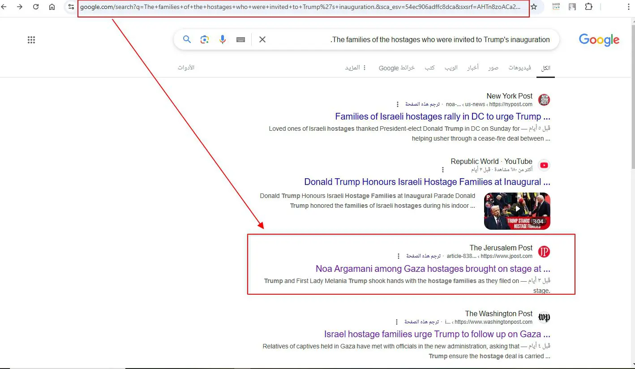Open Noa Argamani among Gaza hostages link
This screenshot has width=635, height=369.
point(433,269)
